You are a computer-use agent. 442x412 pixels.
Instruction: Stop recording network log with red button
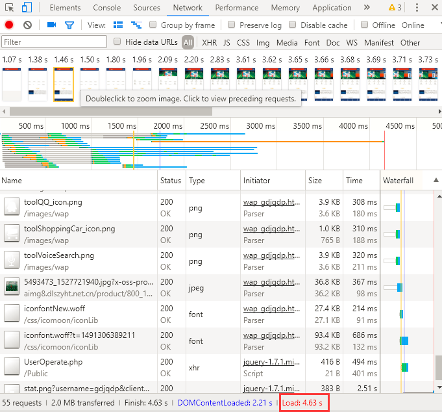coord(9,25)
